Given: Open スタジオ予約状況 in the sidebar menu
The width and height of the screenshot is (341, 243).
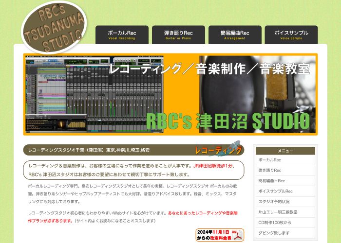Looking at the screenshot, I should [x=285, y=202].
